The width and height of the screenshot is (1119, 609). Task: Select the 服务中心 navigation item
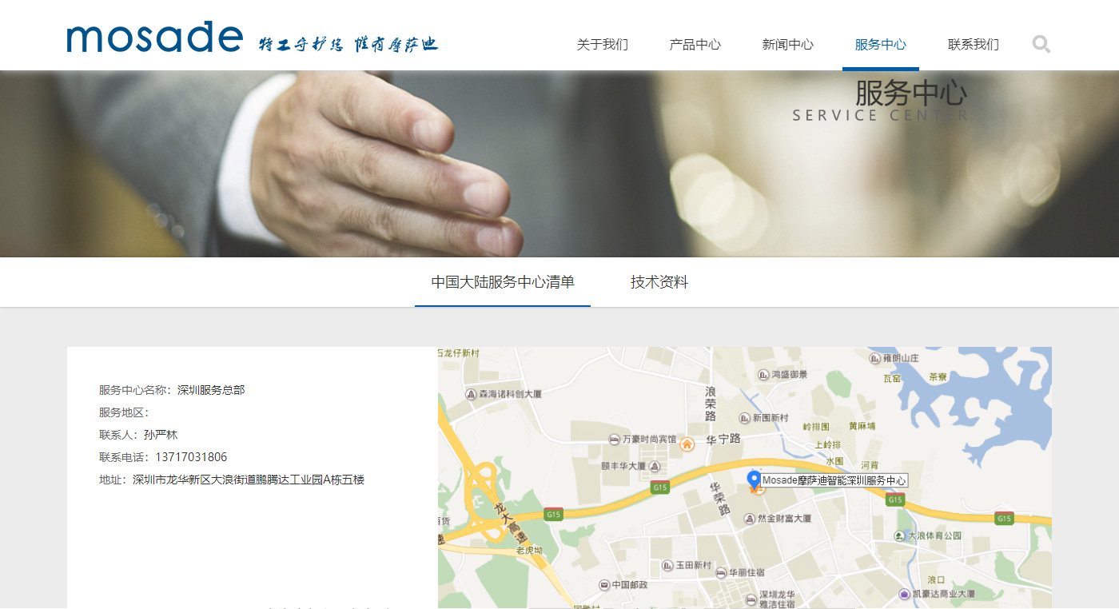(x=880, y=45)
